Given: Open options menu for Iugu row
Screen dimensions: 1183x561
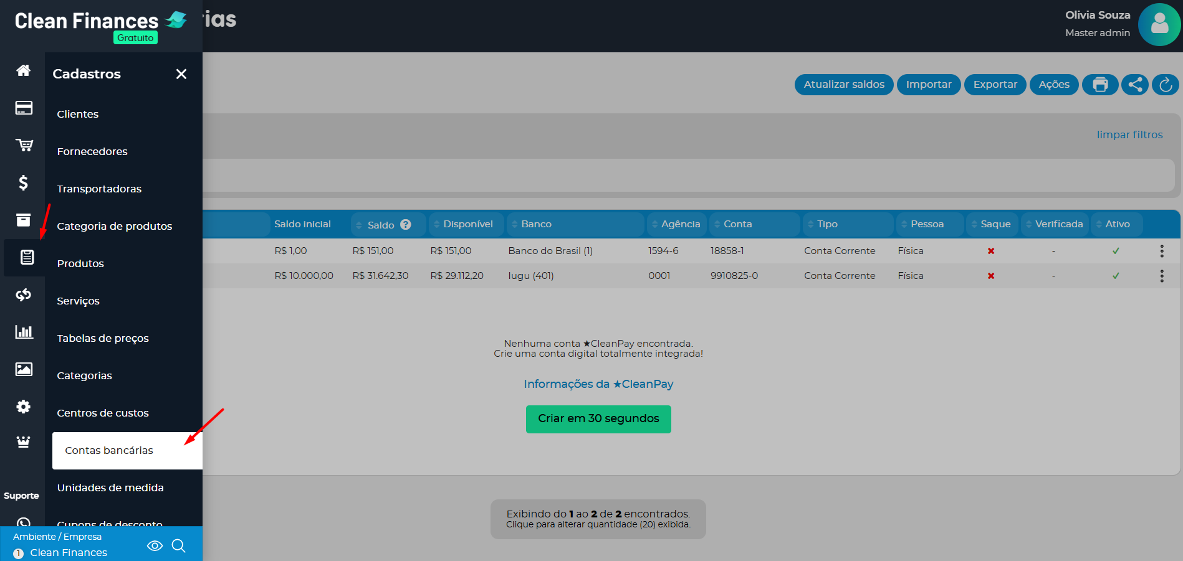Looking at the screenshot, I should point(1162,276).
